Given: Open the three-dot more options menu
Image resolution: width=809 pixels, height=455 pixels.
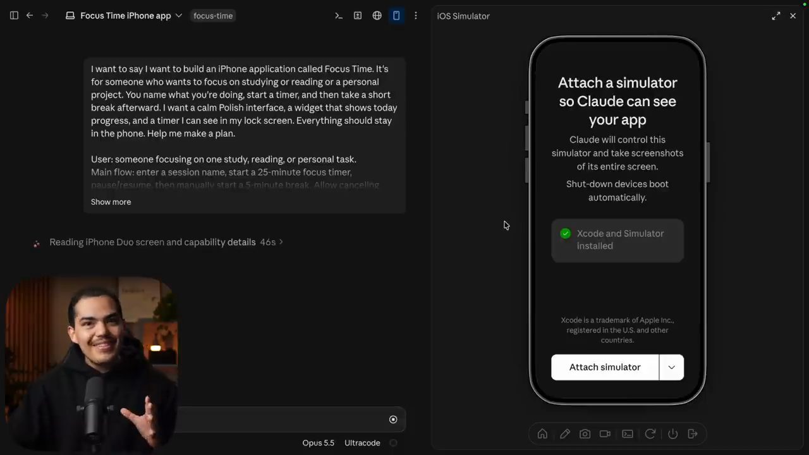Looking at the screenshot, I should pos(415,16).
